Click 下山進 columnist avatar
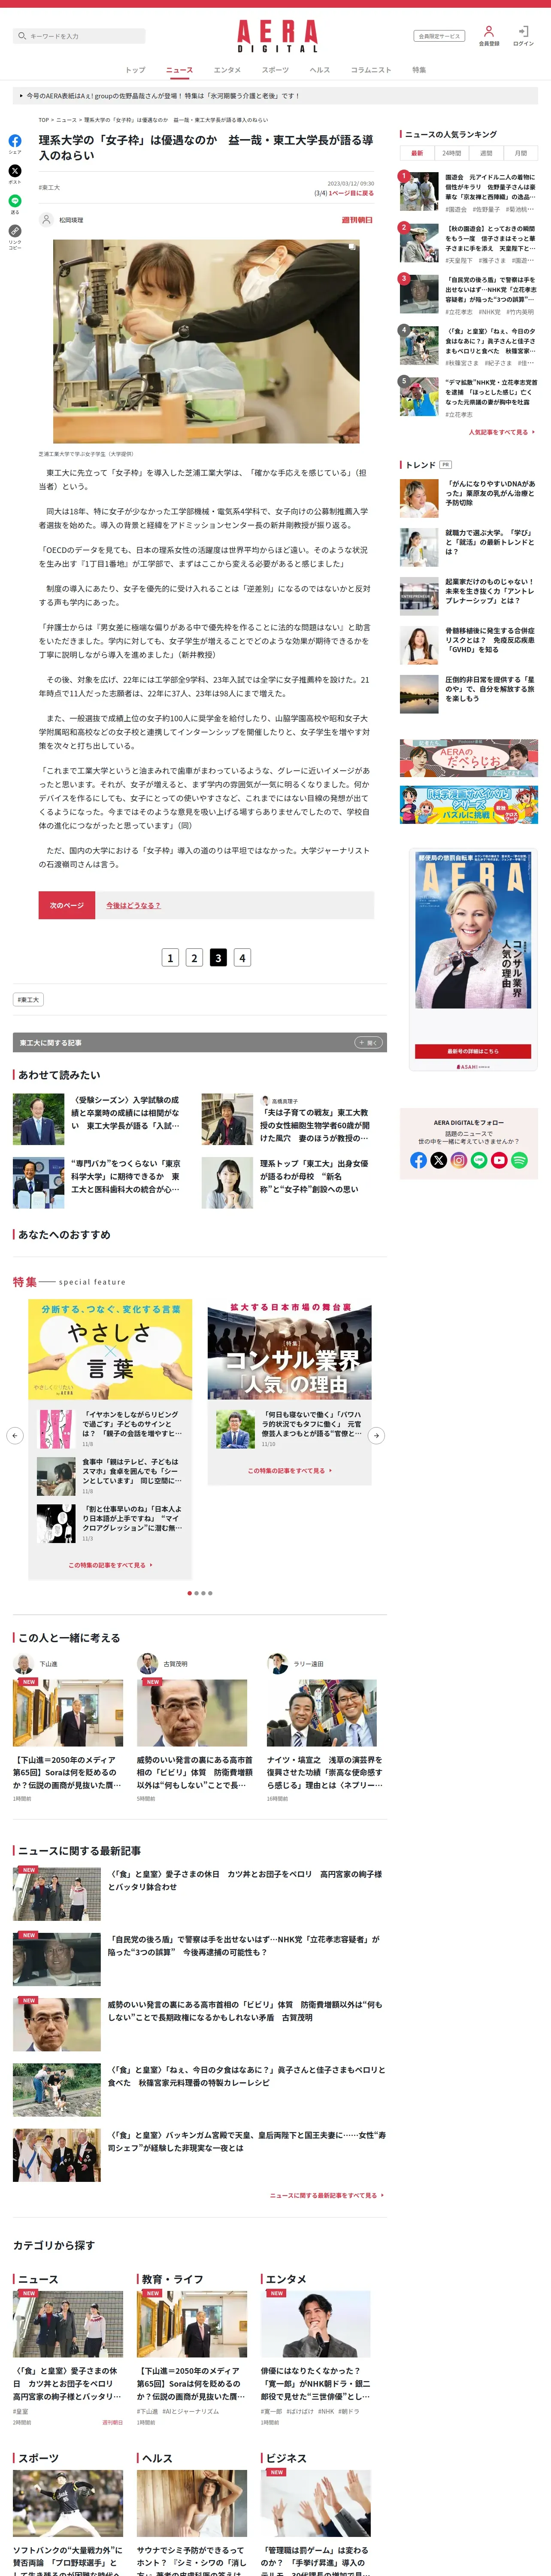Image resolution: width=551 pixels, height=2576 pixels. click(23, 1664)
